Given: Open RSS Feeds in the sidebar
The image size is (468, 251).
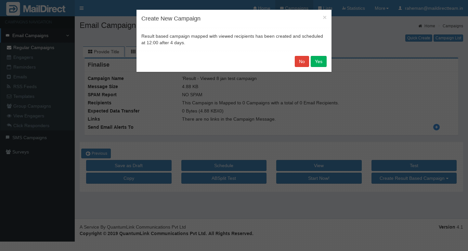Looking at the screenshot, I should [x=25, y=86].
